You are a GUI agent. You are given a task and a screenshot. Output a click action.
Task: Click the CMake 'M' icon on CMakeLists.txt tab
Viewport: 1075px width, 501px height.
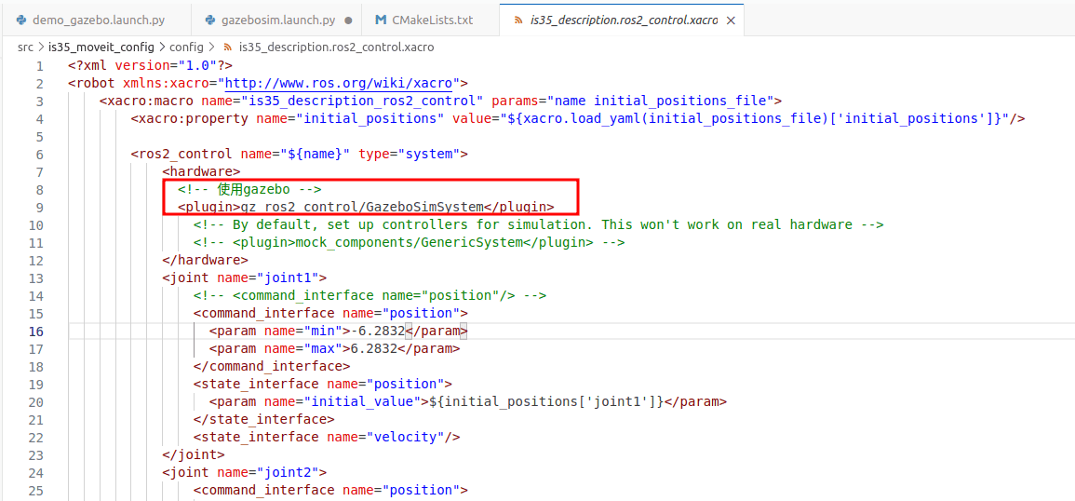coord(381,20)
